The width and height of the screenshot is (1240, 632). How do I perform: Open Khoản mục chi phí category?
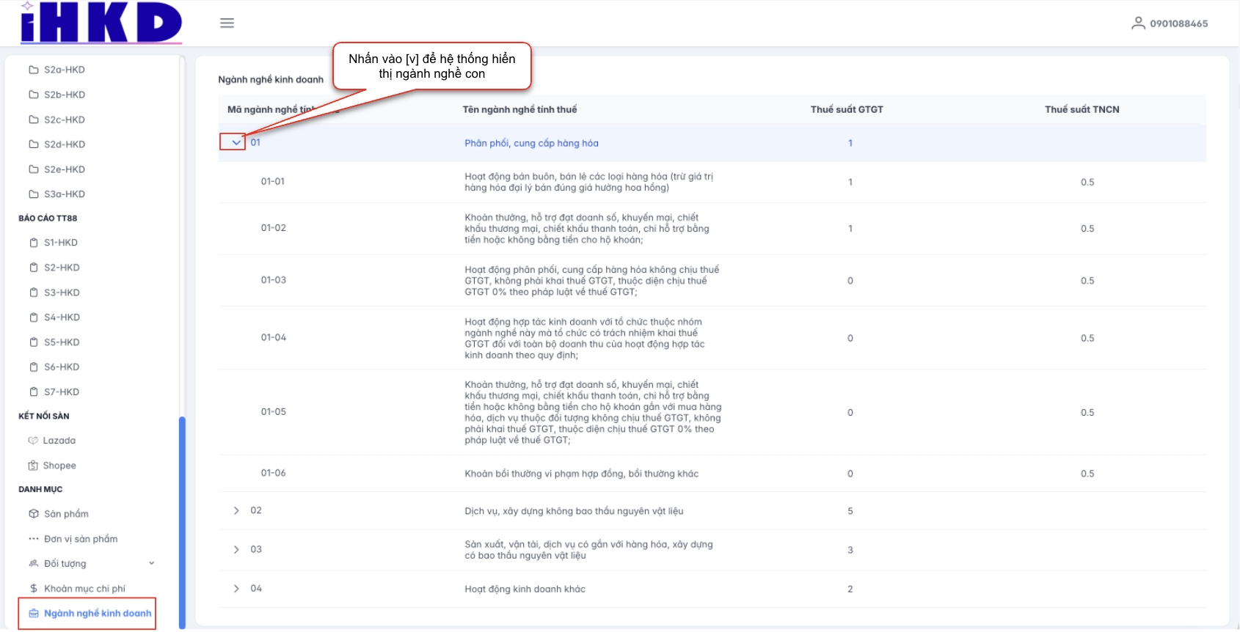84,589
